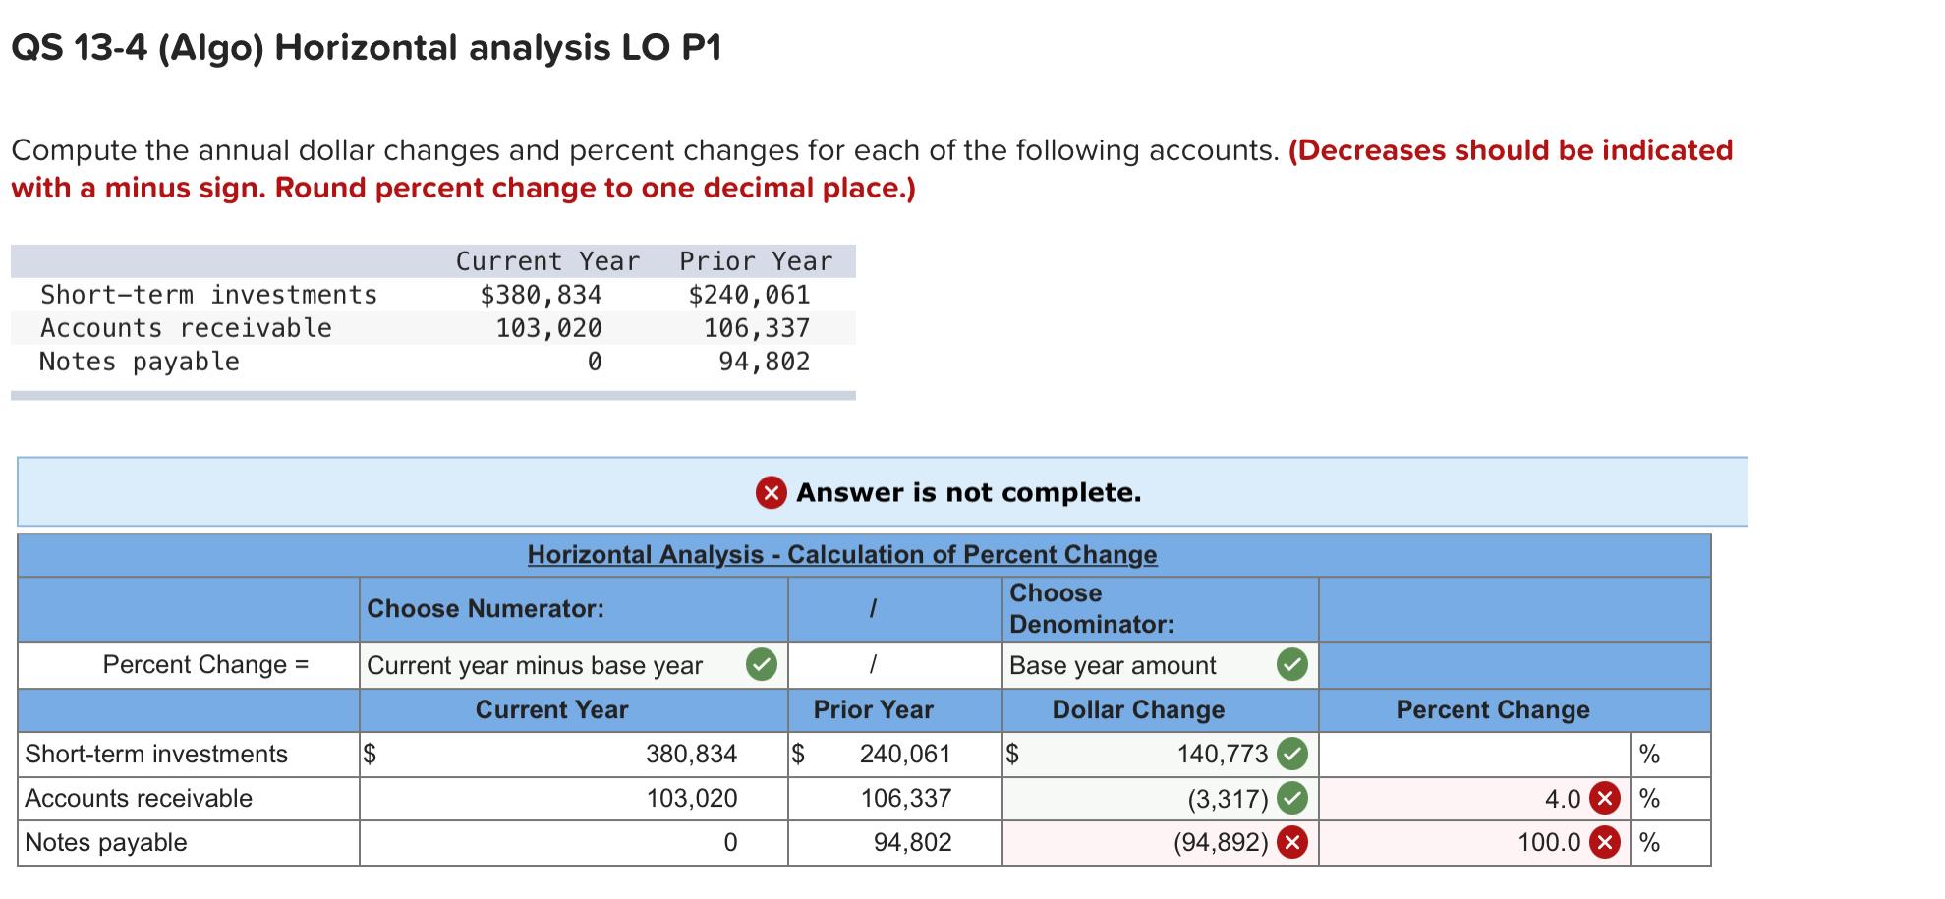Click the Horizontal Analysis header link

pyautogui.click(x=842, y=554)
